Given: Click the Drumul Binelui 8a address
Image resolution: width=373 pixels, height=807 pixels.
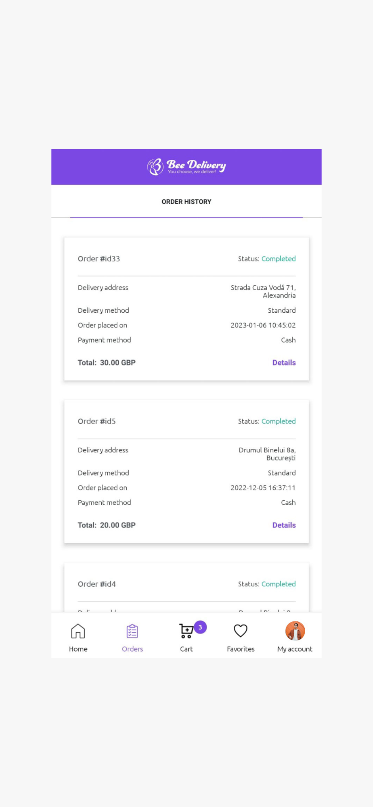Looking at the screenshot, I should pyautogui.click(x=267, y=454).
